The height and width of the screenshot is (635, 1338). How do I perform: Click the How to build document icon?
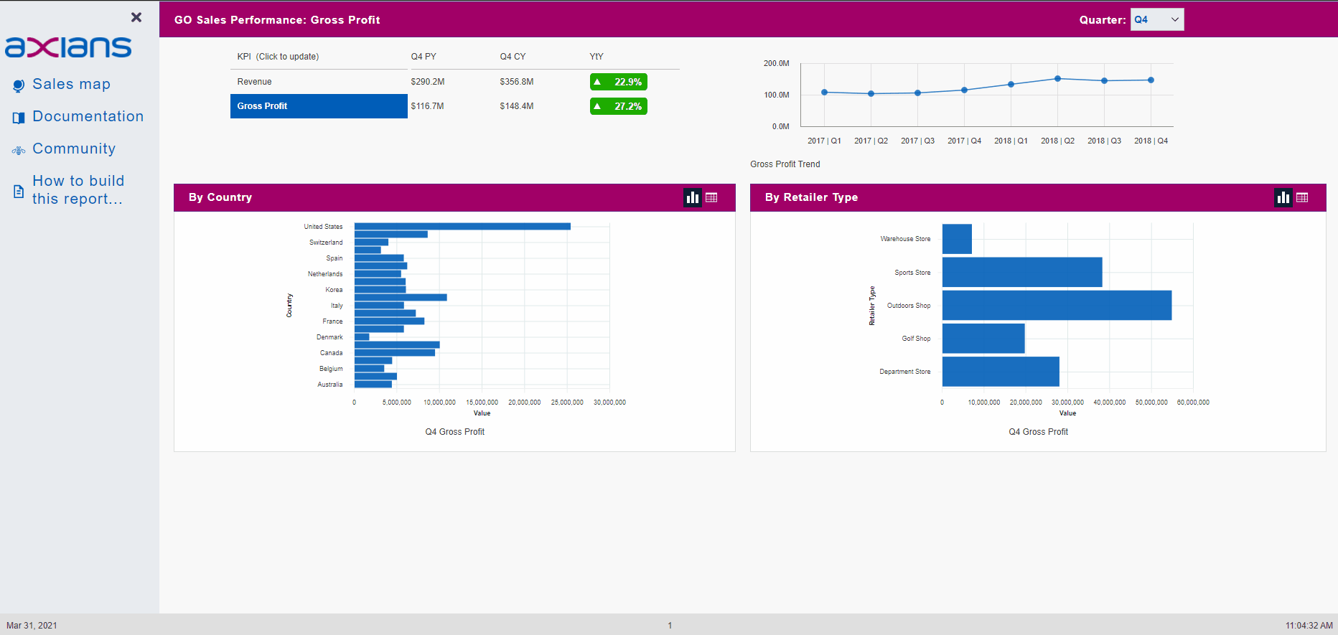19,191
